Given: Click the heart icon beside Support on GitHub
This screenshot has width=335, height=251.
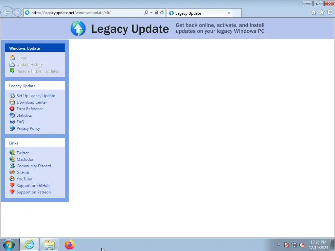Looking at the screenshot, I should (x=12, y=185).
